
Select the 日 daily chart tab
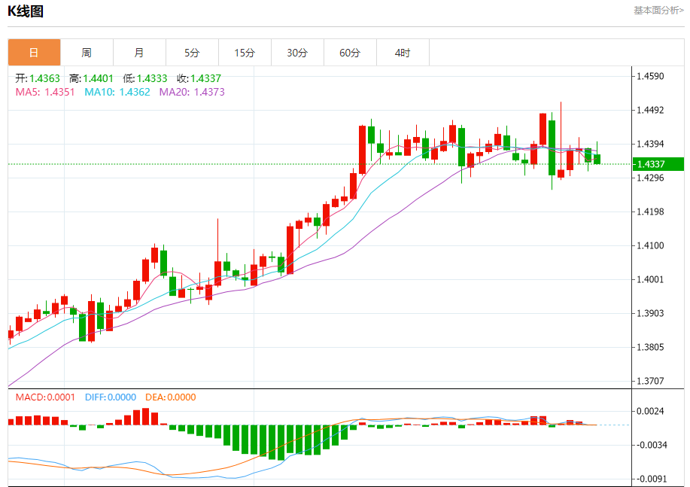tap(34, 53)
